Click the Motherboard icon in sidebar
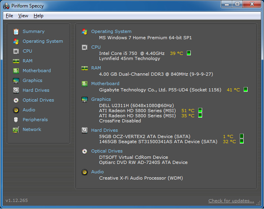The width and height of the screenshot is (264, 209). coord(16,71)
